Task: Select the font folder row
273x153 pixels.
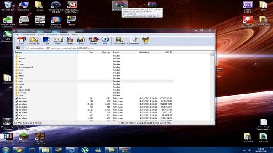Action: point(94,70)
